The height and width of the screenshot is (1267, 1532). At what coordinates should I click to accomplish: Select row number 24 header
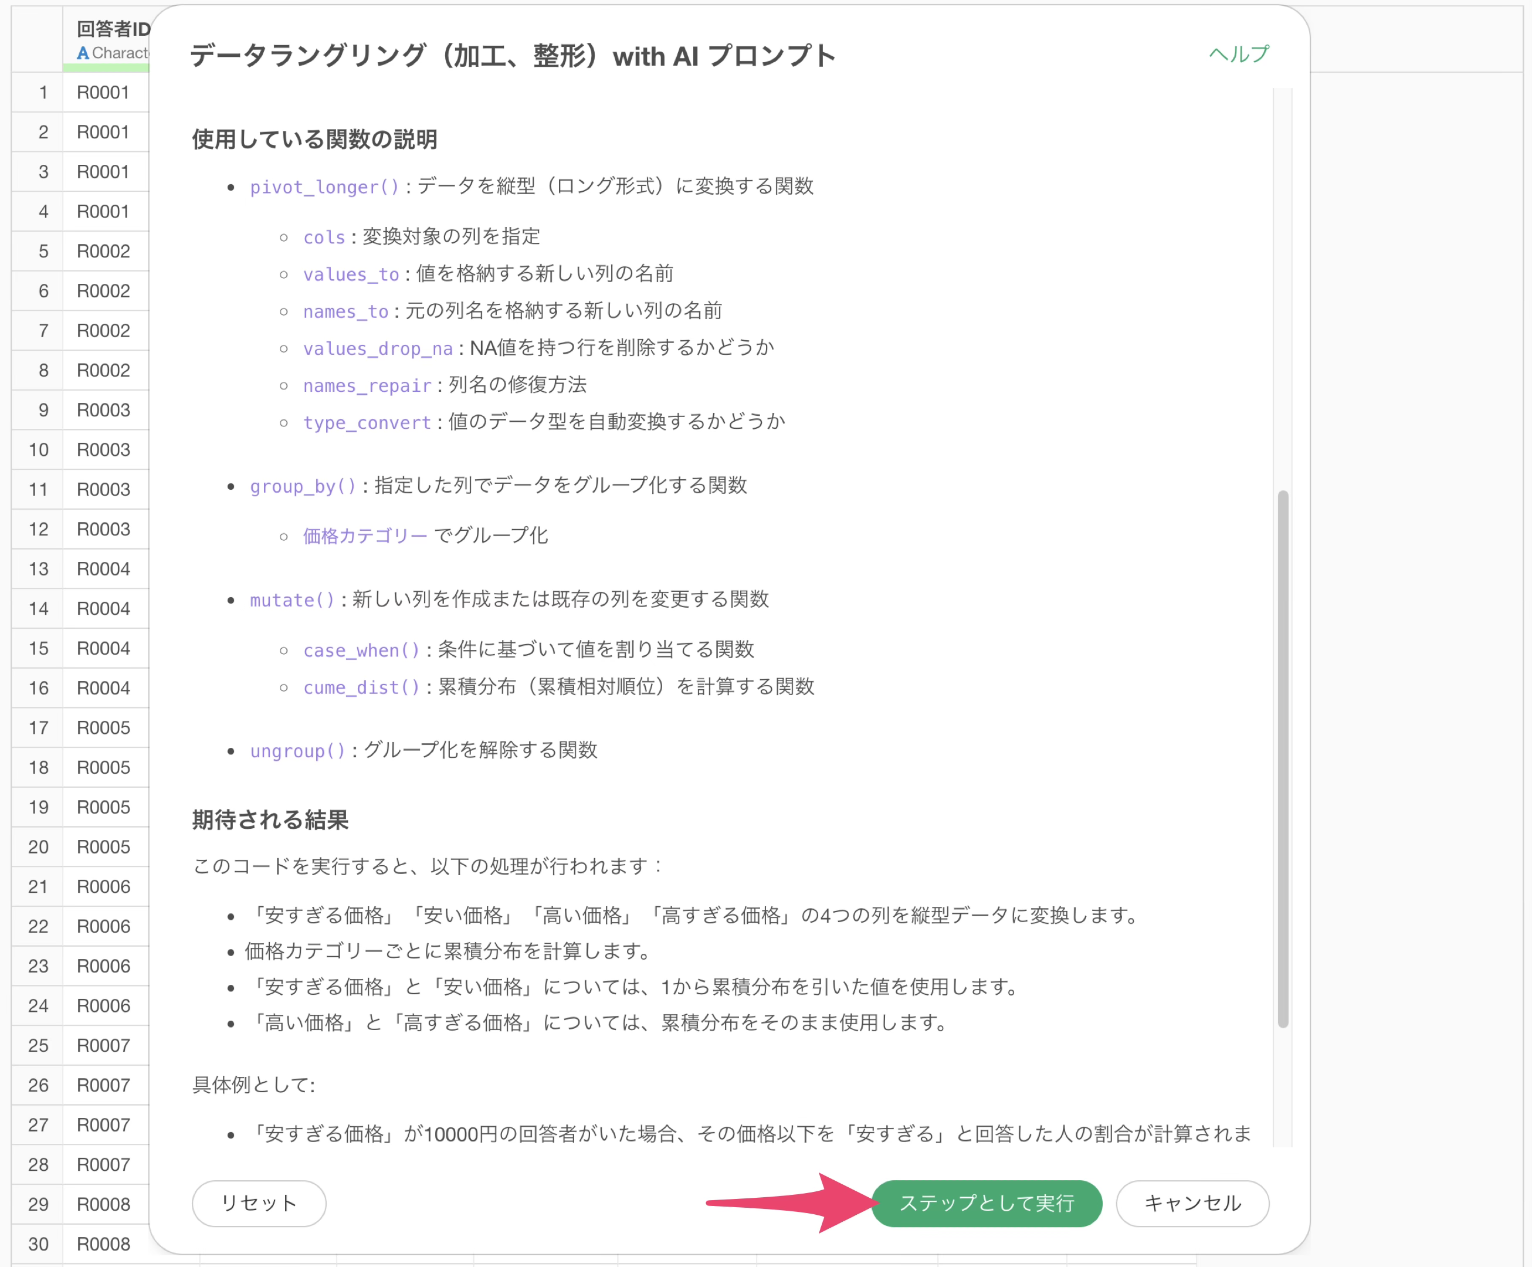coord(38,1006)
